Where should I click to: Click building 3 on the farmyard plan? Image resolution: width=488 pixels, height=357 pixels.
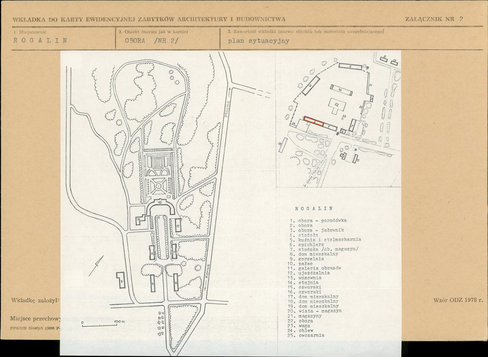coord(310,85)
